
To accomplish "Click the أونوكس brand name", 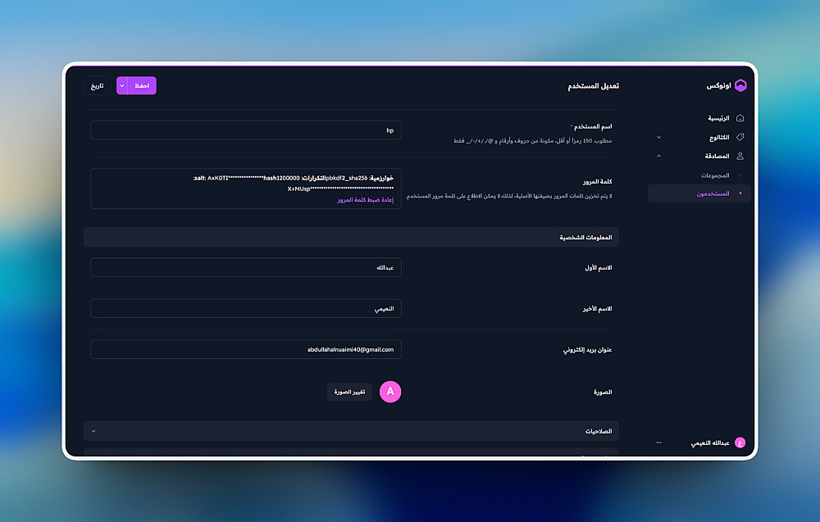I will [x=718, y=85].
